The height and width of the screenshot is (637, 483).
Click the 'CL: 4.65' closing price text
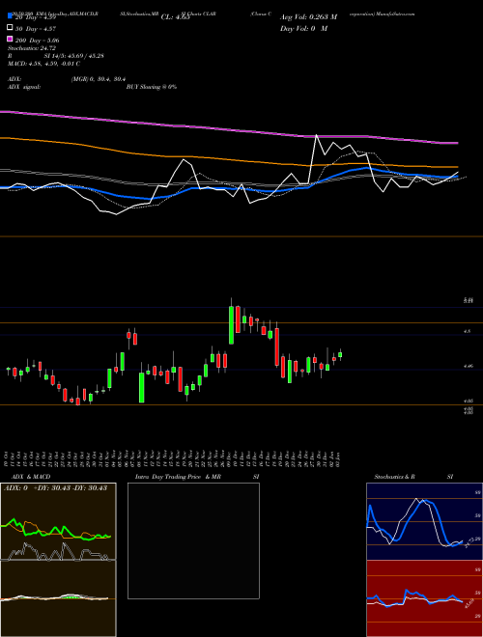click(x=175, y=17)
